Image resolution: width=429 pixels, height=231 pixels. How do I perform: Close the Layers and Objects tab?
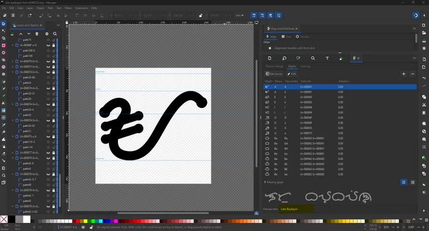click(x=41, y=25)
